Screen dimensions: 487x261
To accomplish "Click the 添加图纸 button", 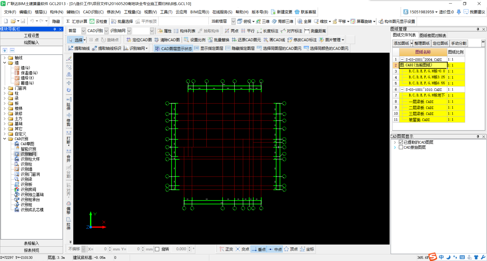I will (401, 43).
